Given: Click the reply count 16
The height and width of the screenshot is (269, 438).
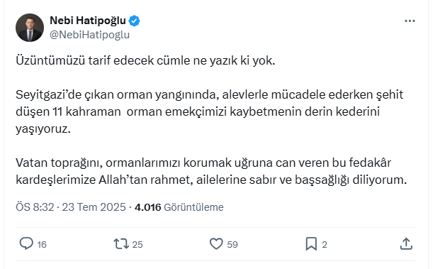Looking at the screenshot, I should point(42,245).
